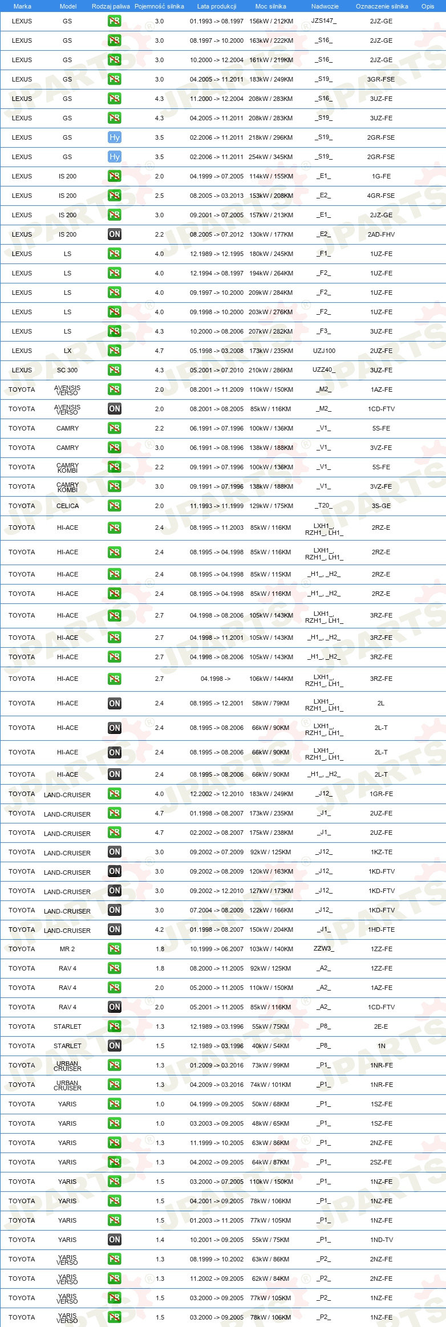Select engine code cell 1HD-FTE
The height and width of the screenshot is (1327, 446).
tap(381, 930)
